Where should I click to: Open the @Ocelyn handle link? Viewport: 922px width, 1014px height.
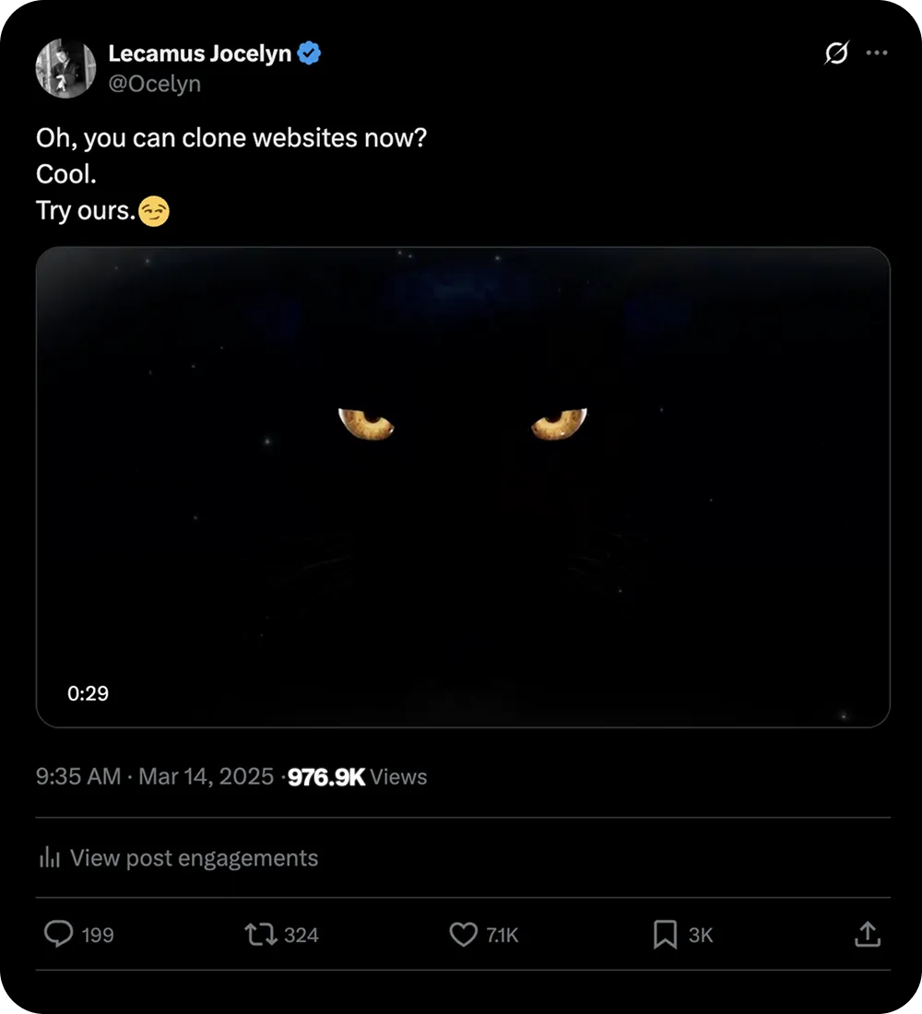coord(154,84)
